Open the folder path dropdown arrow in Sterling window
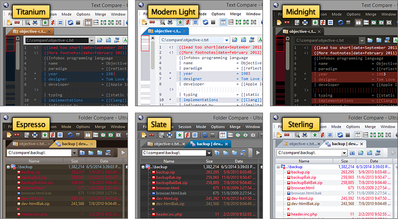Screen dimensions: 398x220 tap(344, 153)
